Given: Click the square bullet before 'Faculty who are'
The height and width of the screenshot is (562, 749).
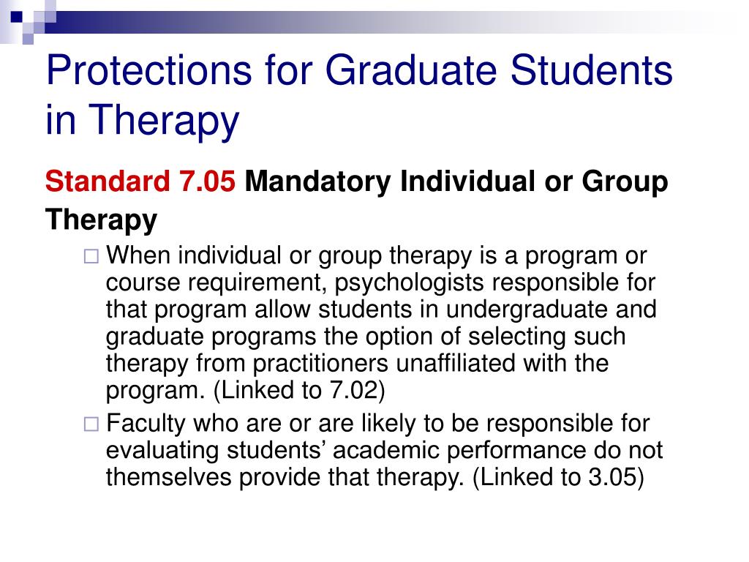Looking at the screenshot, I should tap(91, 424).
